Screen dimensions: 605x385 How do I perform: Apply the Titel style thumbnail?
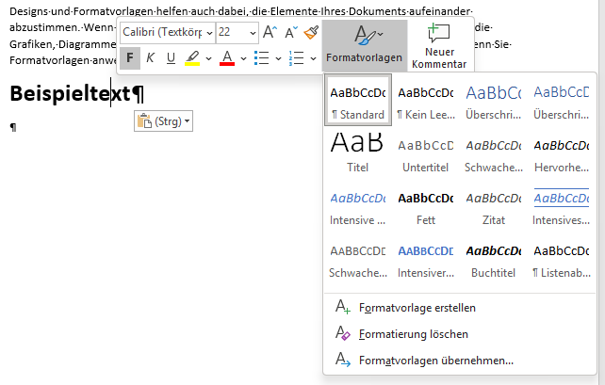click(x=357, y=152)
